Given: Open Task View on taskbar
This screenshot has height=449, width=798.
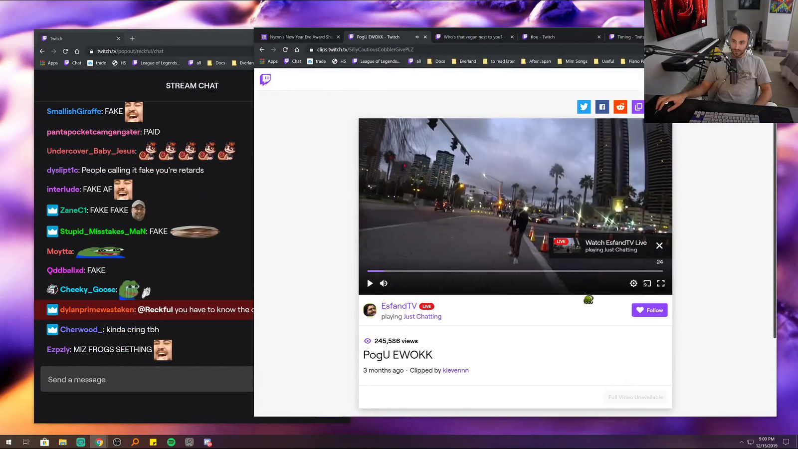Looking at the screenshot, I should 26,442.
